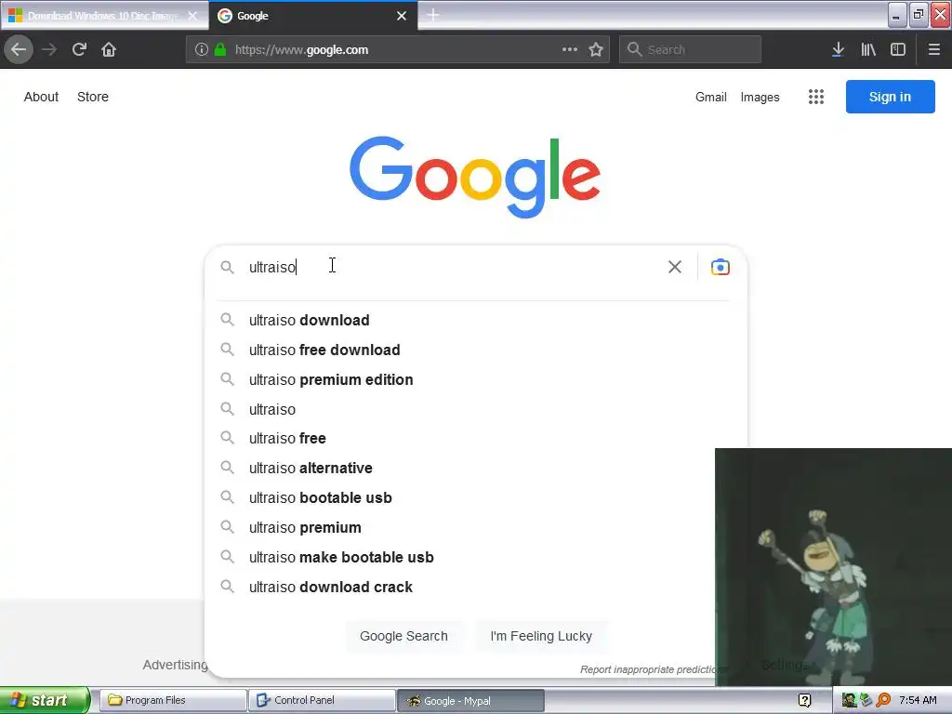Open the downloads arrow panel
Viewport: 952px width, 714px height.
coord(838,49)
